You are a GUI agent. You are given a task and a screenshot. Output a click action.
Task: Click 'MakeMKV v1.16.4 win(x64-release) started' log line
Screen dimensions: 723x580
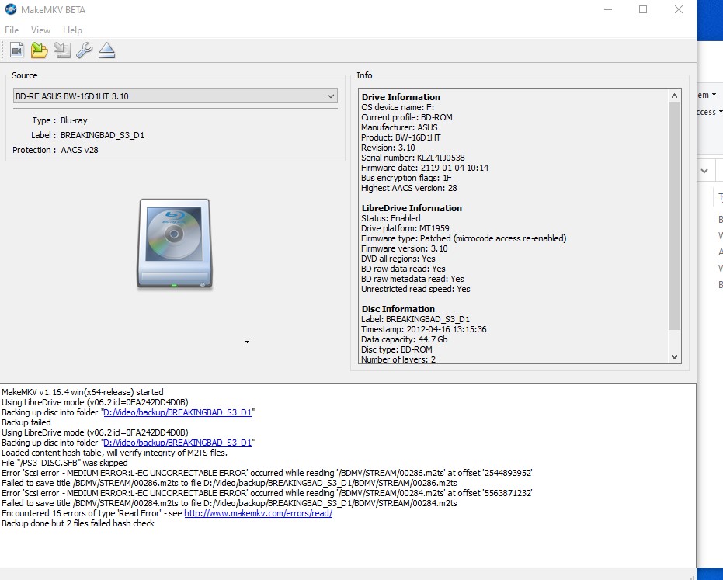[82, 392]
